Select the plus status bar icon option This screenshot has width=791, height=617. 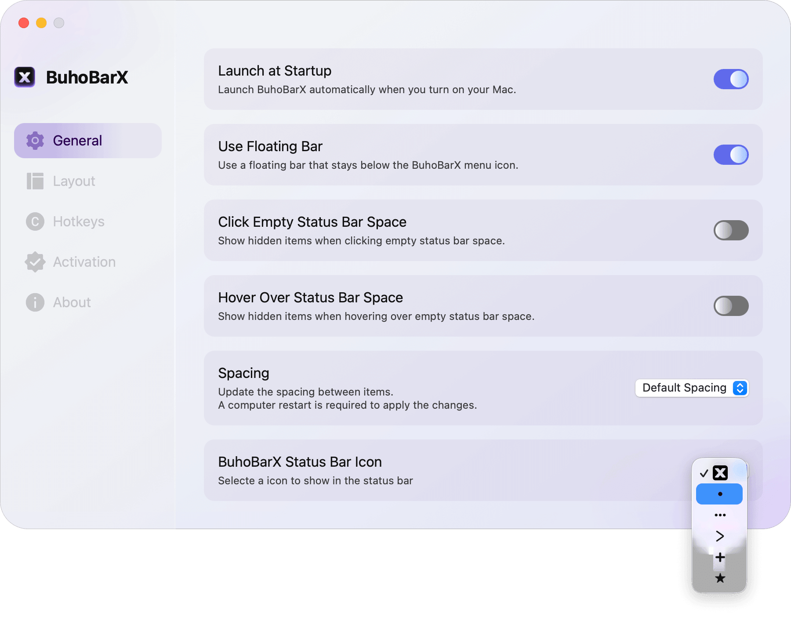point(719,557)
